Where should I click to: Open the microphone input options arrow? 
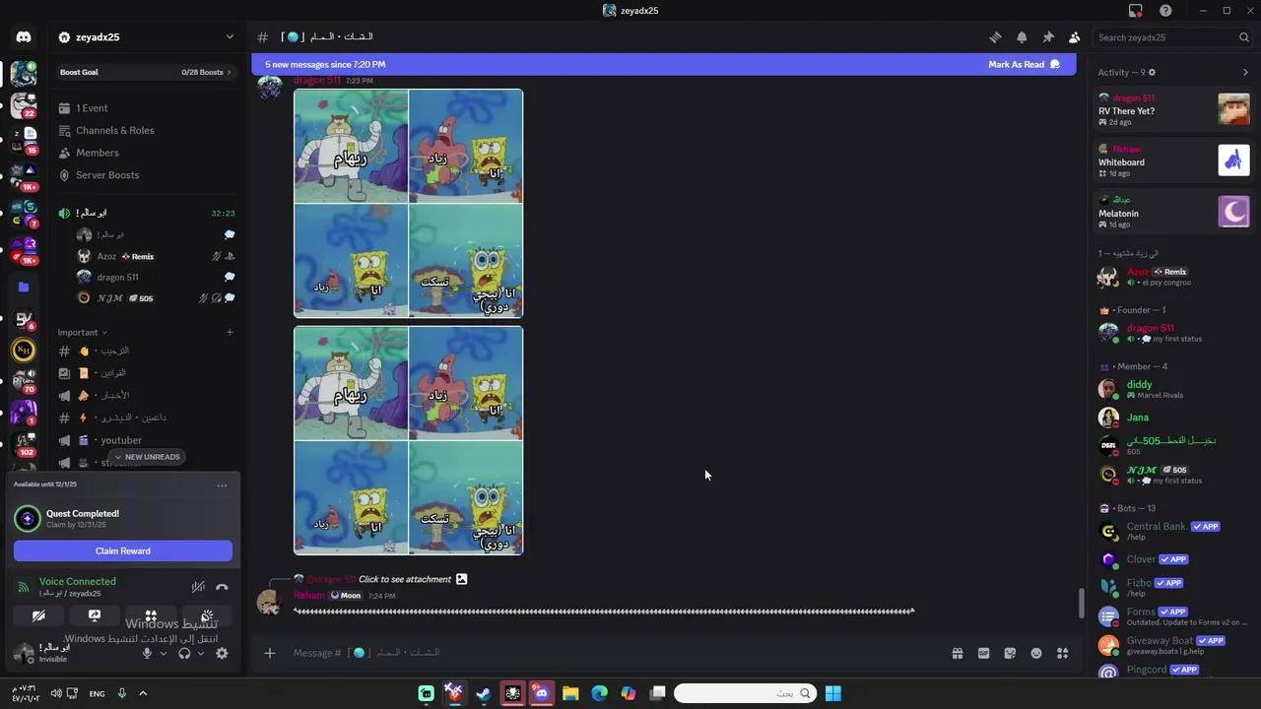click(164, 653)
